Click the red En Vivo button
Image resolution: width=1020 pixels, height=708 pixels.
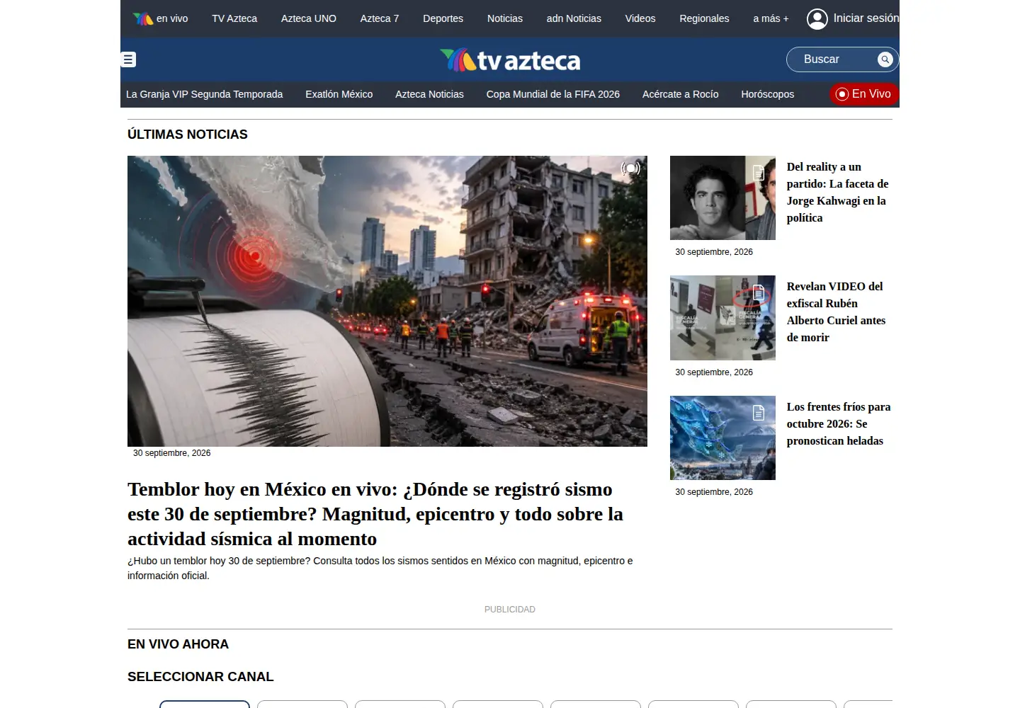[864, 94]
